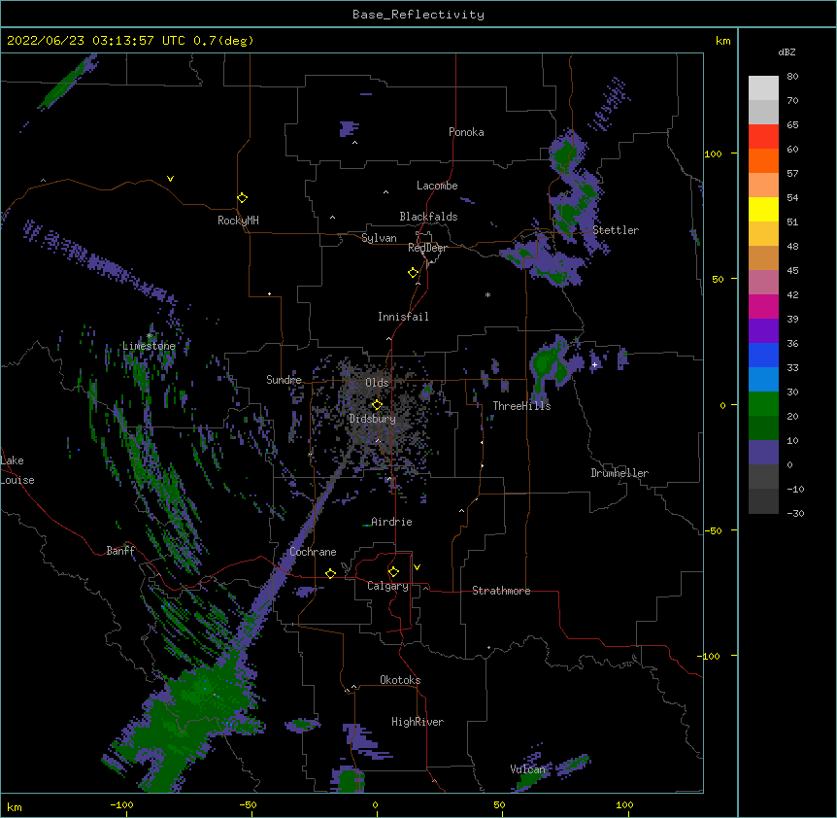Select the orange 60-57 dBZ legend swatch

[763, 160]
